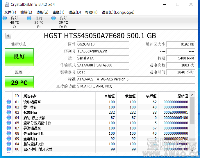
Task: Select the 起转重试次数 attribute row
Action: pos(97,144)
